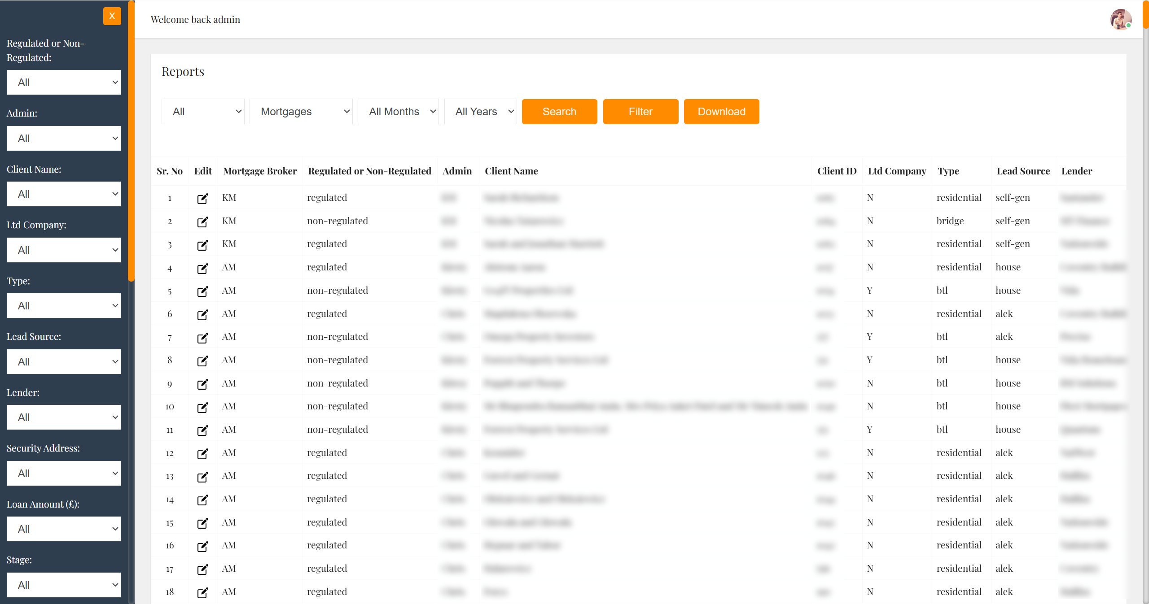Click edit icon on row 8
1149x604 pixels.
click(x=202, y=361)
